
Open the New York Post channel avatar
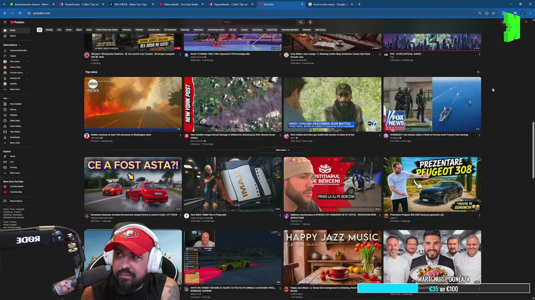click(186, 136)
